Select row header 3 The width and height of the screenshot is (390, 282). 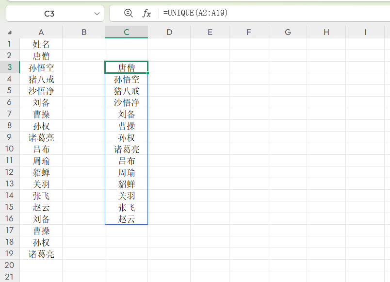click(9, 67)
